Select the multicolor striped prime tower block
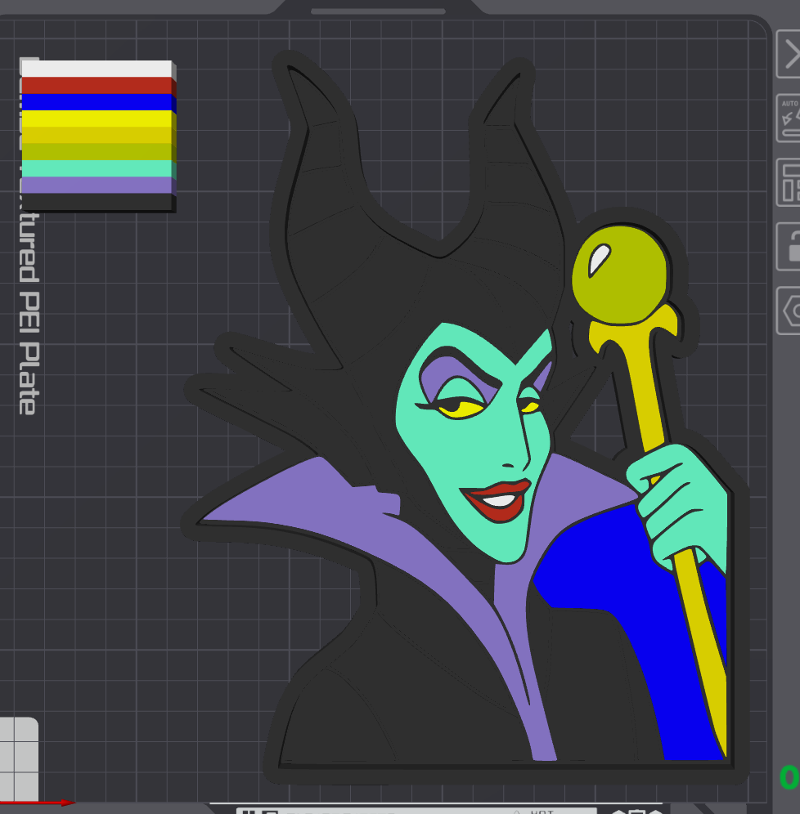Image resolution: width=800 pixels, height=814 pixels. (x=98, y=136)
